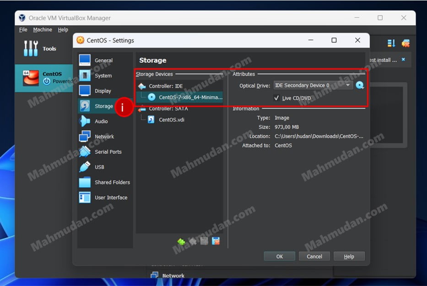Click the Attached to value CentOS
The height and width of the screenshot is (286, 427).
point(283,146)
